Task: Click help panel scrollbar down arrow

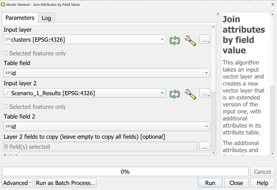Action: 272,154
